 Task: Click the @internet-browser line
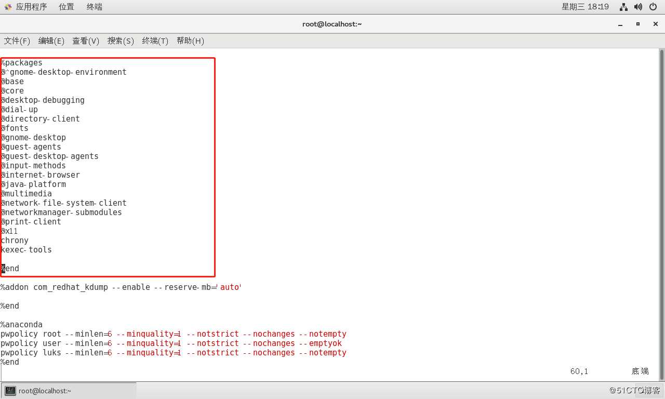click(x=41, y=175)
